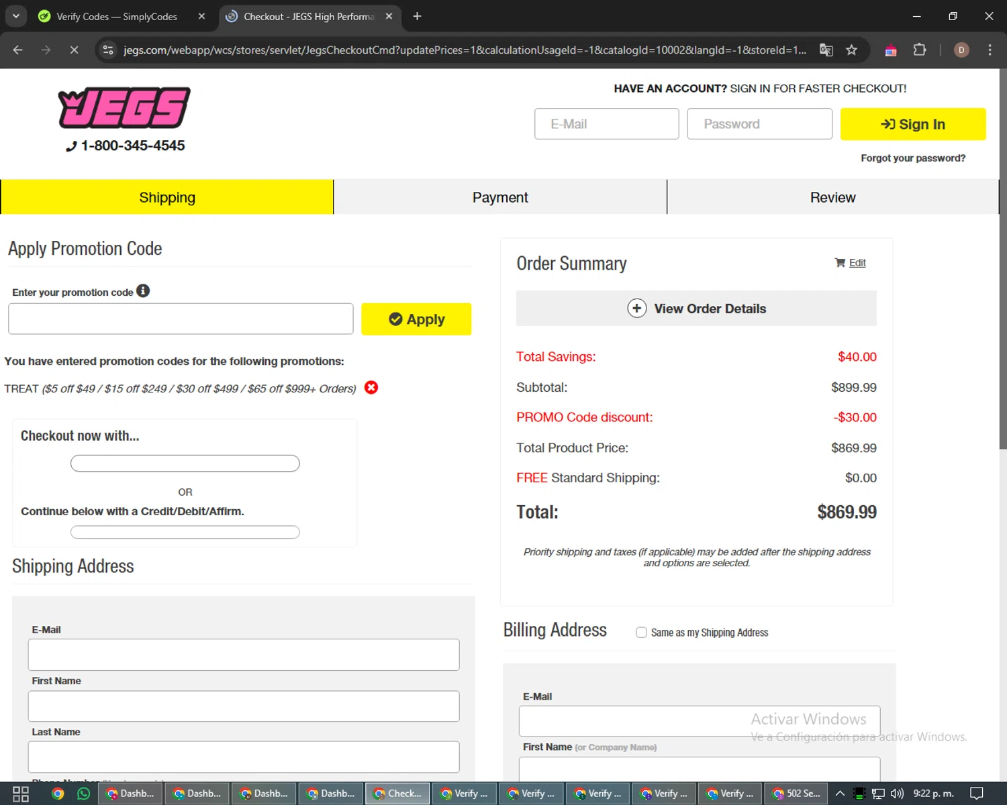The width and height of the screenshot is (1007, 805).
Task: Open Chrome three-dot menu
Action: point(990,50)
